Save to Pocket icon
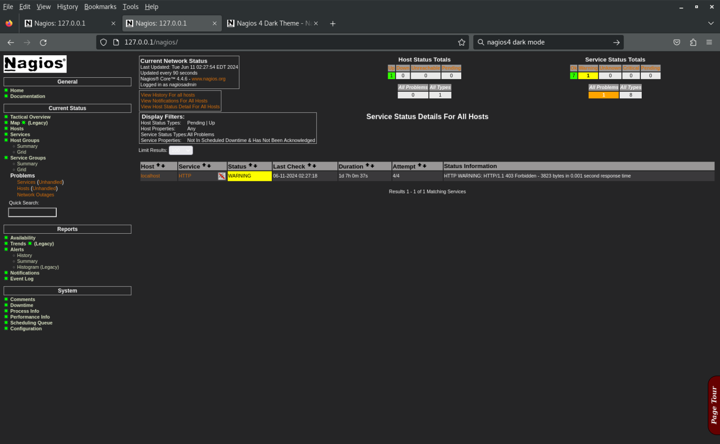 point(677,42)
